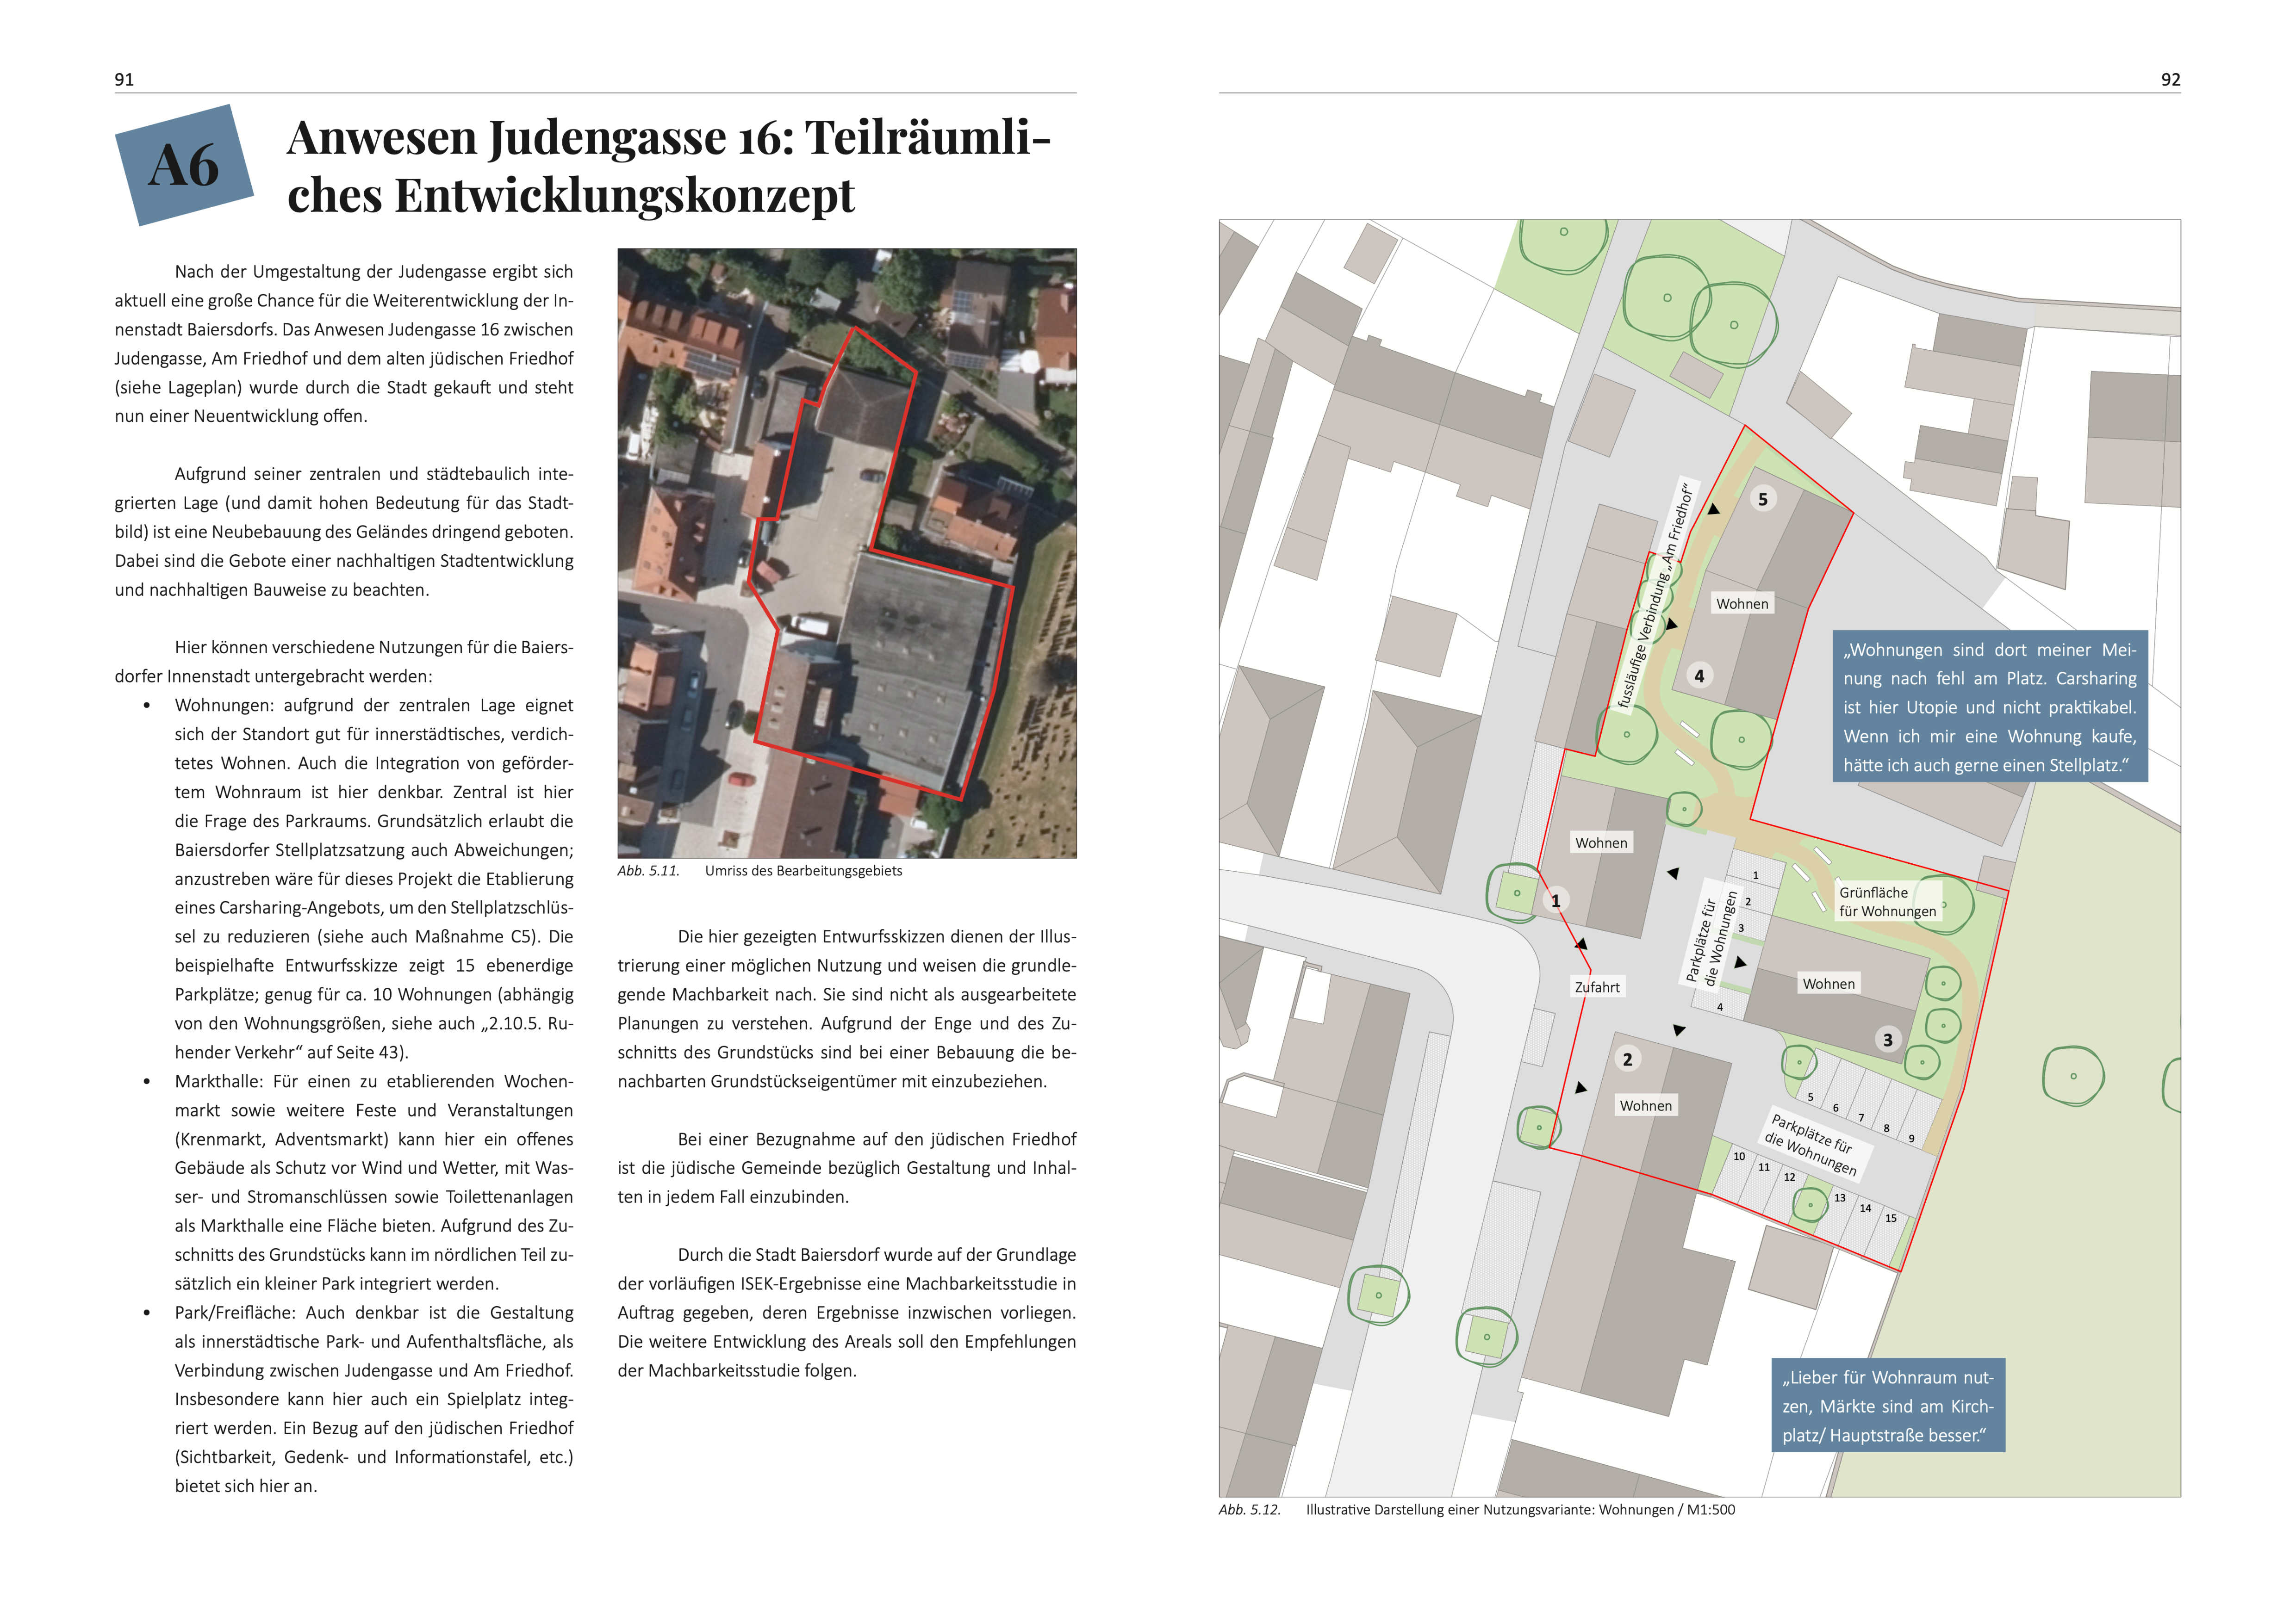
Task: Click the Grünfläche für Wohnungen label
Action: coord(1888,901)
